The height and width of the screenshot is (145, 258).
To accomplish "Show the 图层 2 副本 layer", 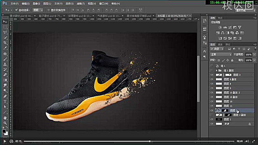I will point(212,115).
